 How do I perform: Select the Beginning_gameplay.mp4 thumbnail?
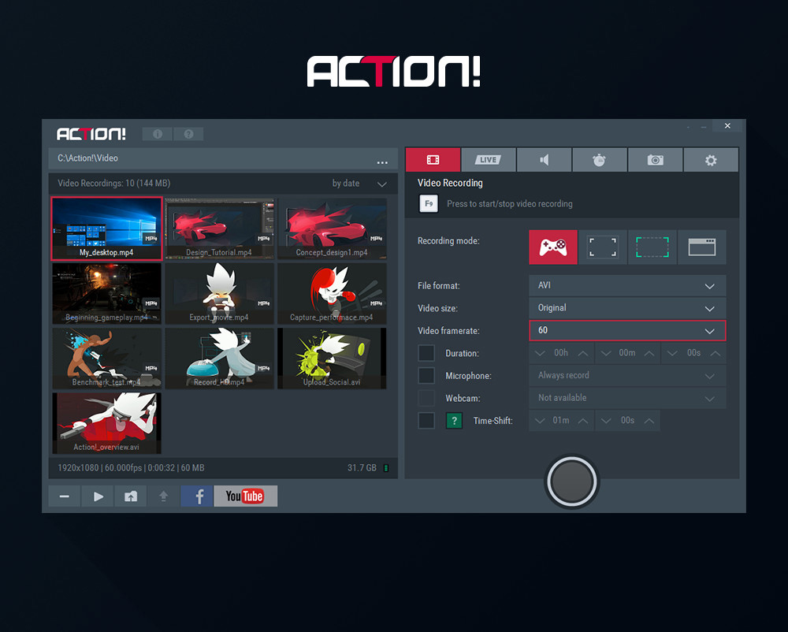pos(106,293)
